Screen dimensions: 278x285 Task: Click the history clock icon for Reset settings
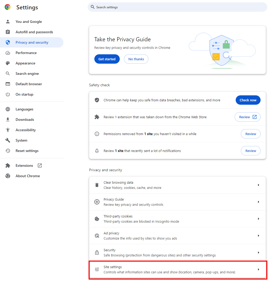point(8,151)
